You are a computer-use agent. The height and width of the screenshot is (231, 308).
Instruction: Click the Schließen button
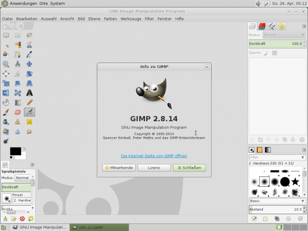click(x=189, y=168)
